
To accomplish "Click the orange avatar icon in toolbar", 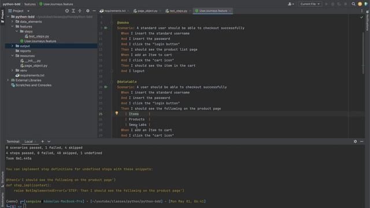I will [x=360, y=4].
